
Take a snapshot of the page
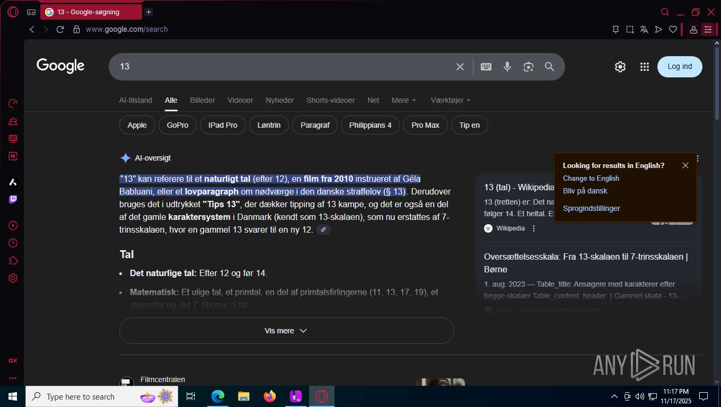(x=630, y=30)
